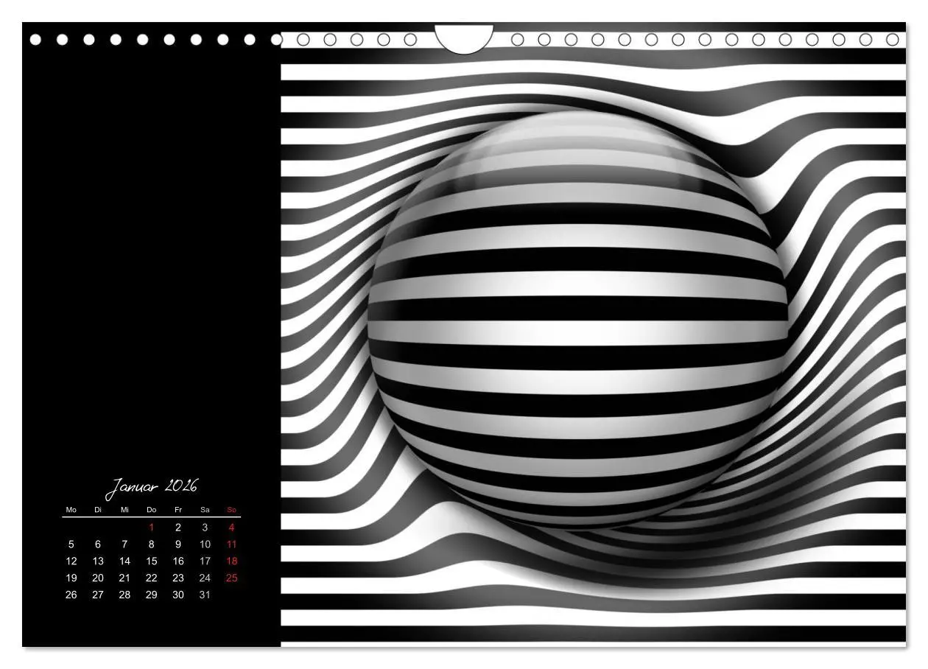Image resolution: width=928 pixels, height=669 pixels.
Task: Click the date 15 in the calendar grid
Action: [x=151, y=560]
